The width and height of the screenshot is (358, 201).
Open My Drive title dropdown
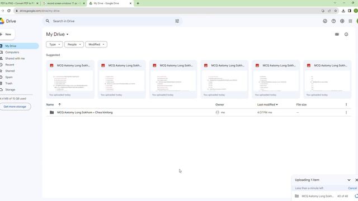click(57, 34)
